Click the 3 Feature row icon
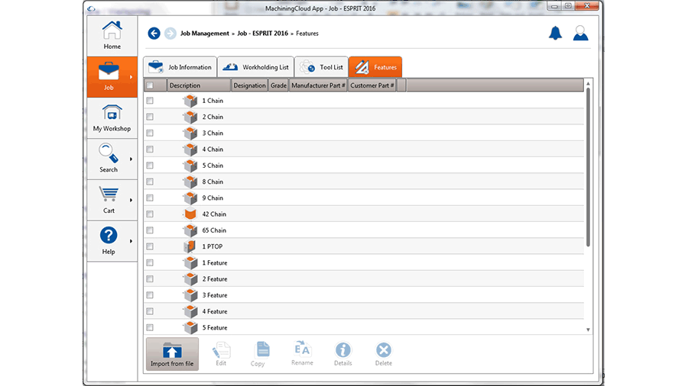Image resolution: width=688 pixels, height=386 pixels. 190,295
